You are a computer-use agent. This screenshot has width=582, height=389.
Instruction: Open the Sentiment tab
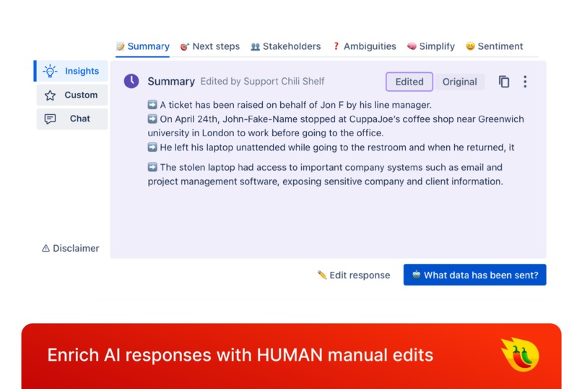pyautogui.click(x=494, y=46)
